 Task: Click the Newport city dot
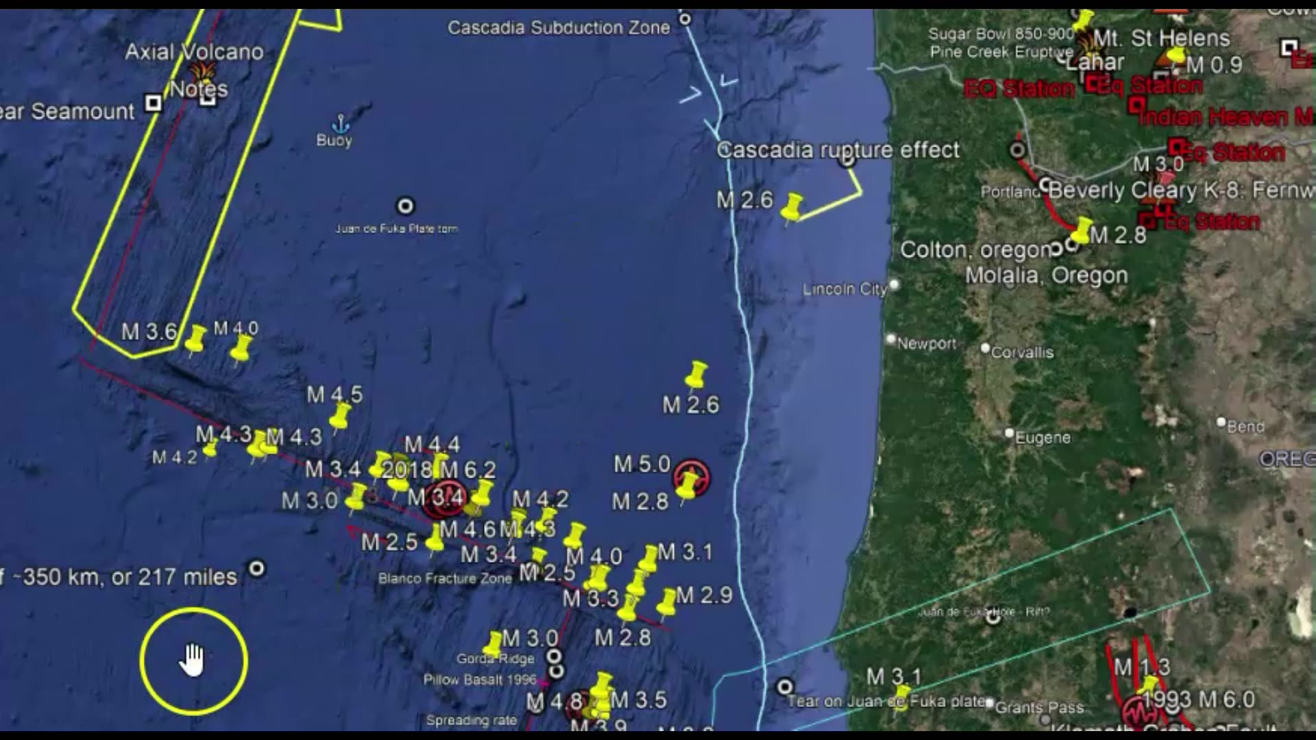[x=891, y=338]
